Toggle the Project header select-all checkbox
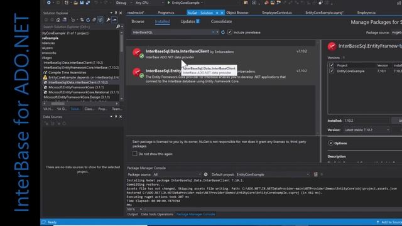 click(x=332, y=65)
